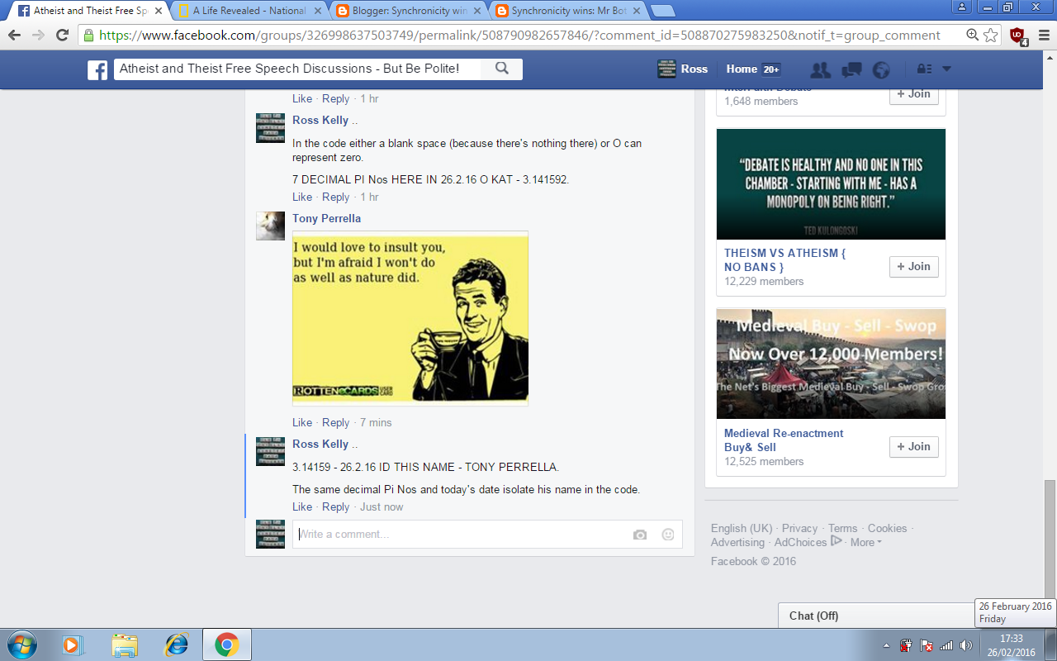Switch to Blogger: Synchronicity tab
Viewport: 1057px width, 661px height.
pos(409,11)
